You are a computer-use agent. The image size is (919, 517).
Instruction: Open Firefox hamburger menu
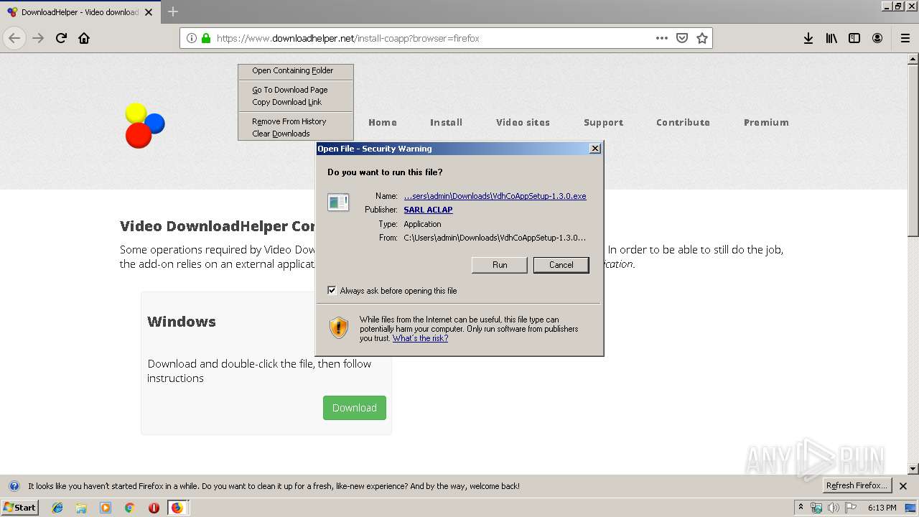click(x=905, y=38)
